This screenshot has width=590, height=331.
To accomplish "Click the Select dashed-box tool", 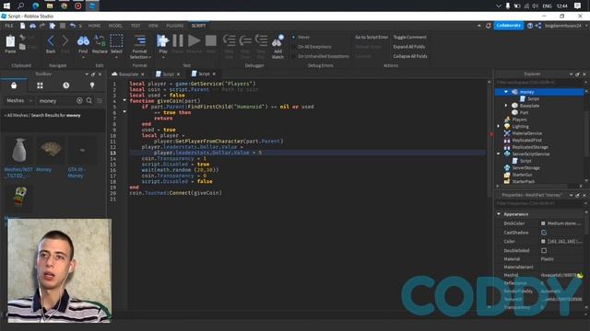I will pyautogui.click(x=116, y=40).
